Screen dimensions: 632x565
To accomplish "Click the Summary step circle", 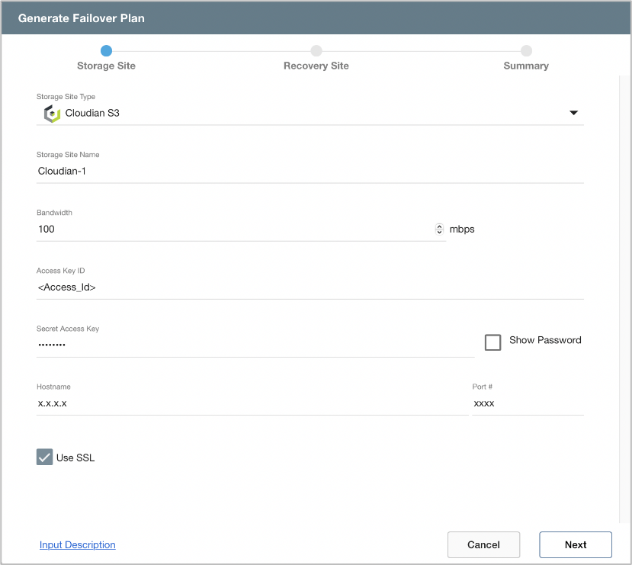I will point(526,51).
